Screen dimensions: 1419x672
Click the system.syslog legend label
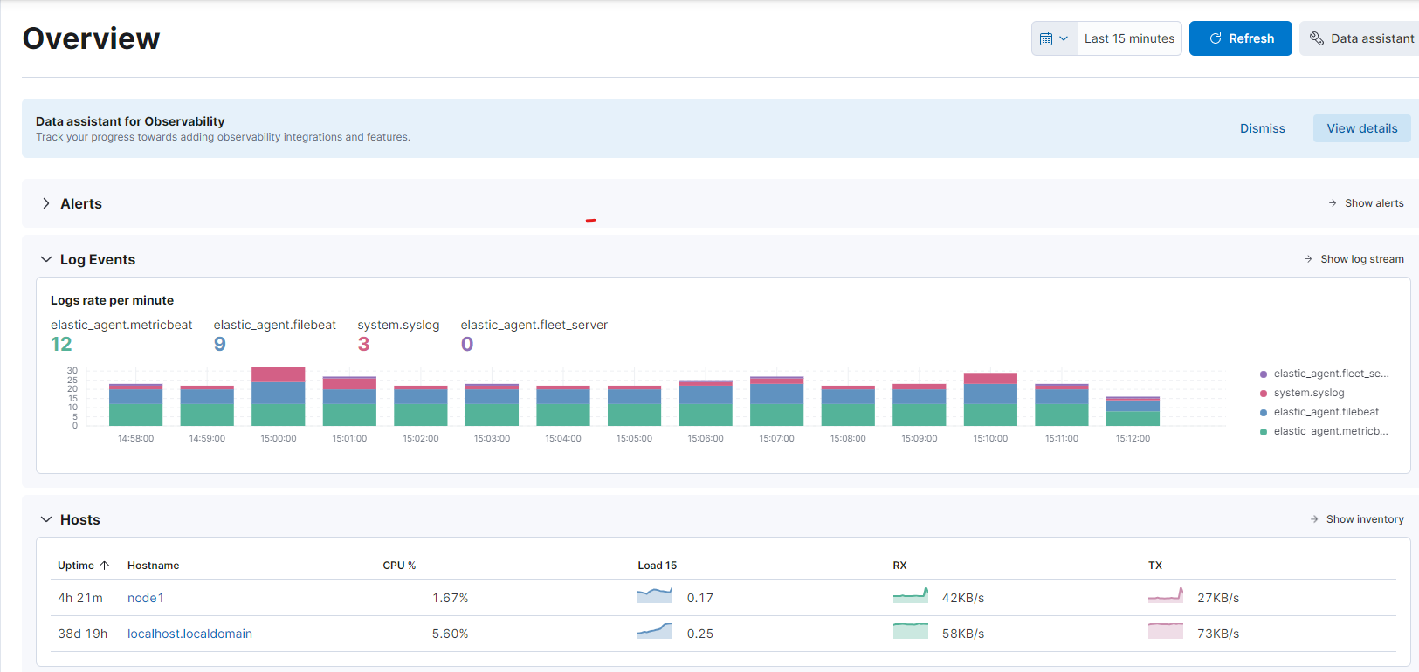tap(1309, 393)
